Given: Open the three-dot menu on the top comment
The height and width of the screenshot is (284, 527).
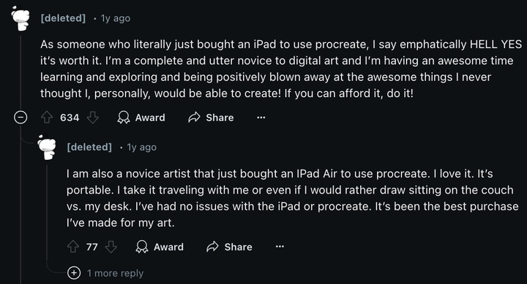Looking at the screenshot, I should click(x=261, y=118).
